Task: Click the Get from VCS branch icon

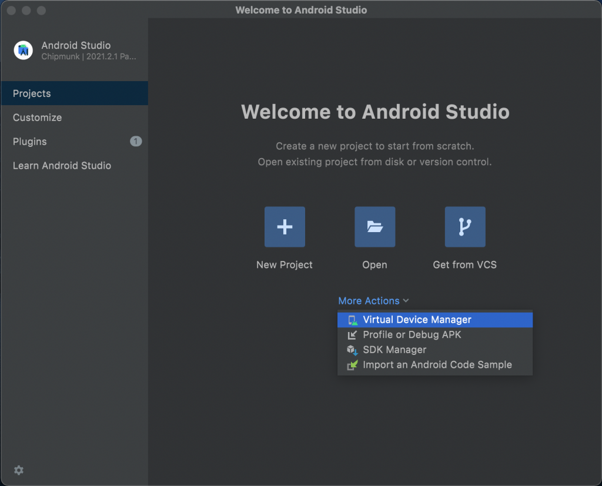Action: (x=465, y=226)
